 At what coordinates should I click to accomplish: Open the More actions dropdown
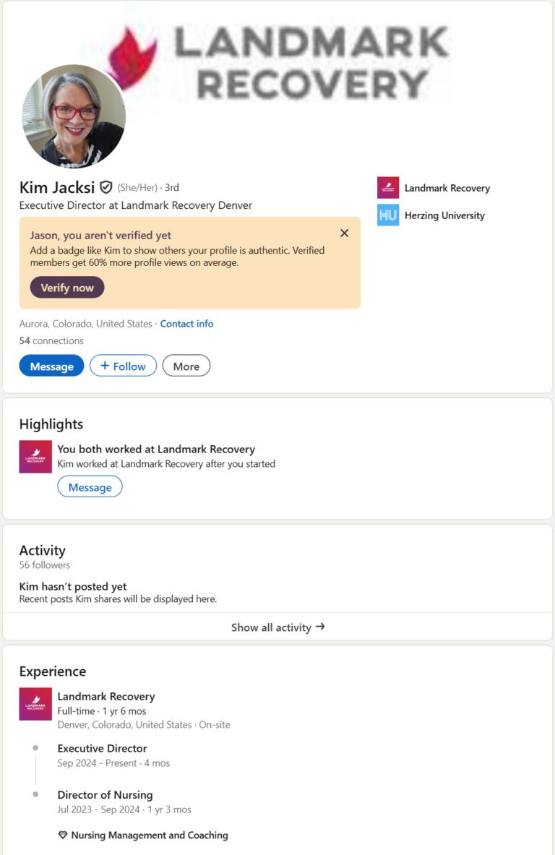[x=186, y=366]
